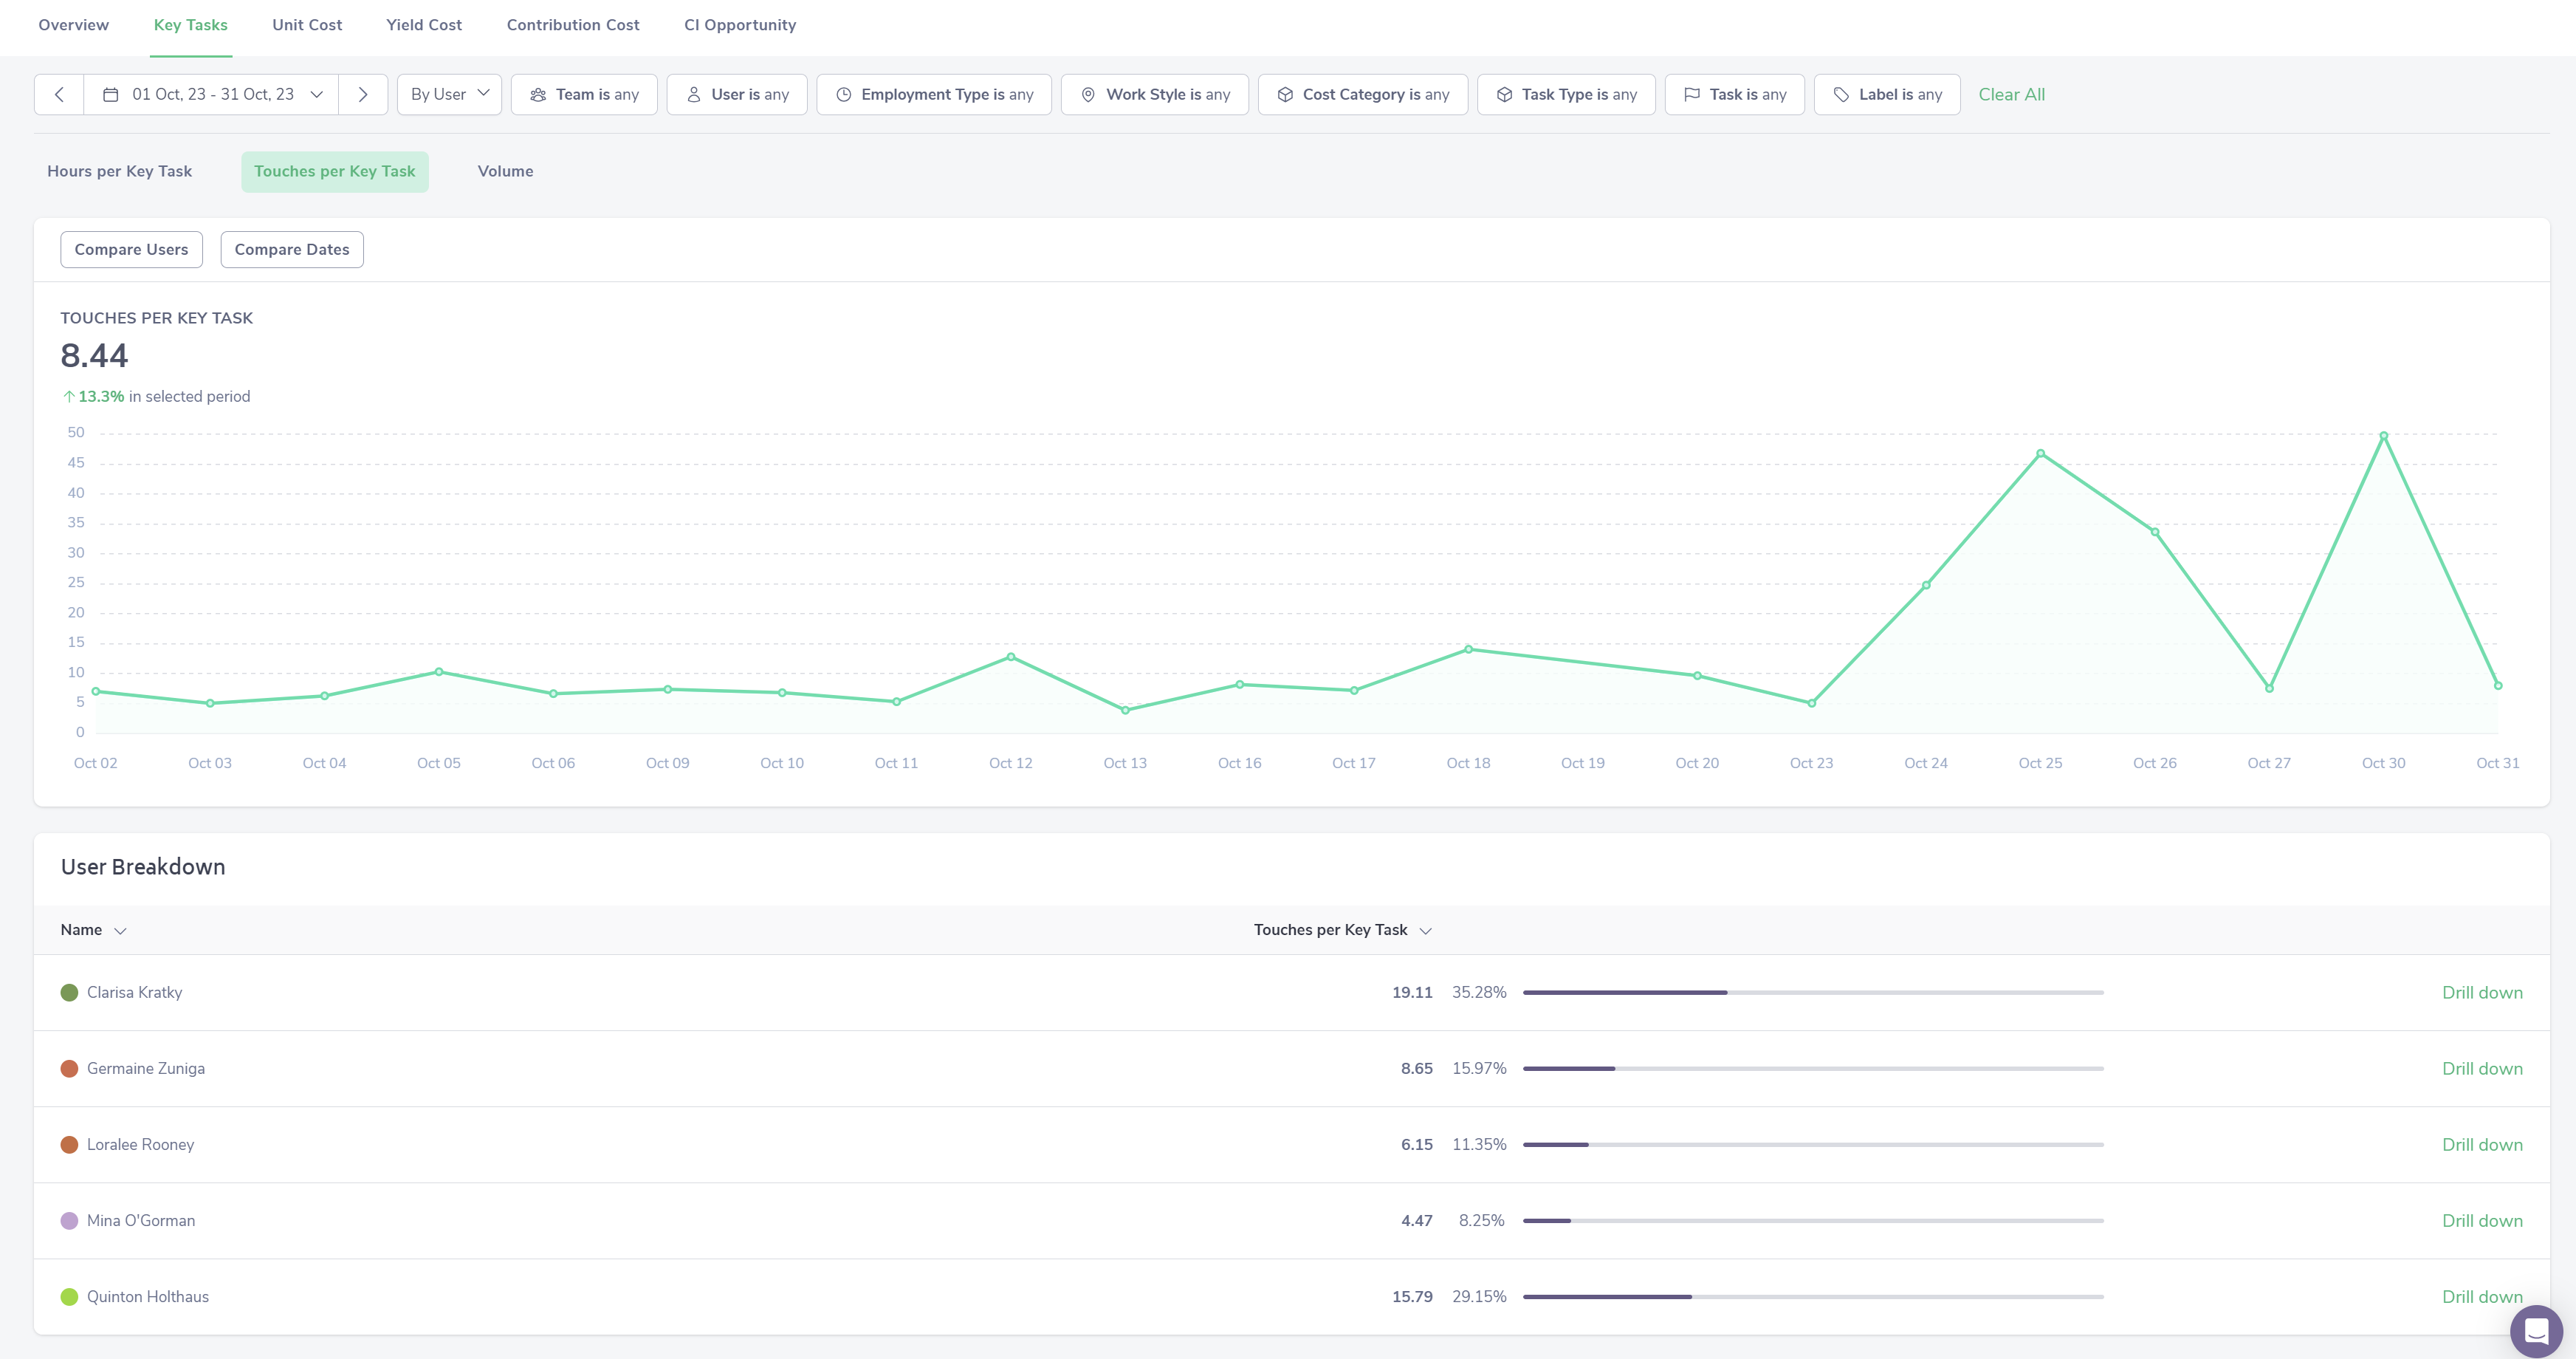Viewport: 2576px width, 1359px height.
Task: Drill down into Clarisa Kratky
Action: (x=2481, y=992)
